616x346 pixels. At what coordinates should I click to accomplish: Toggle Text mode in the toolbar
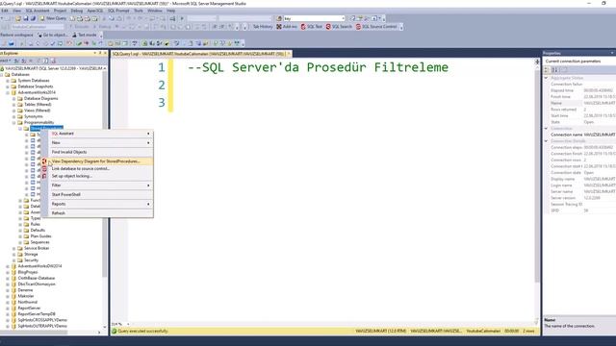[x=85, y=35]
